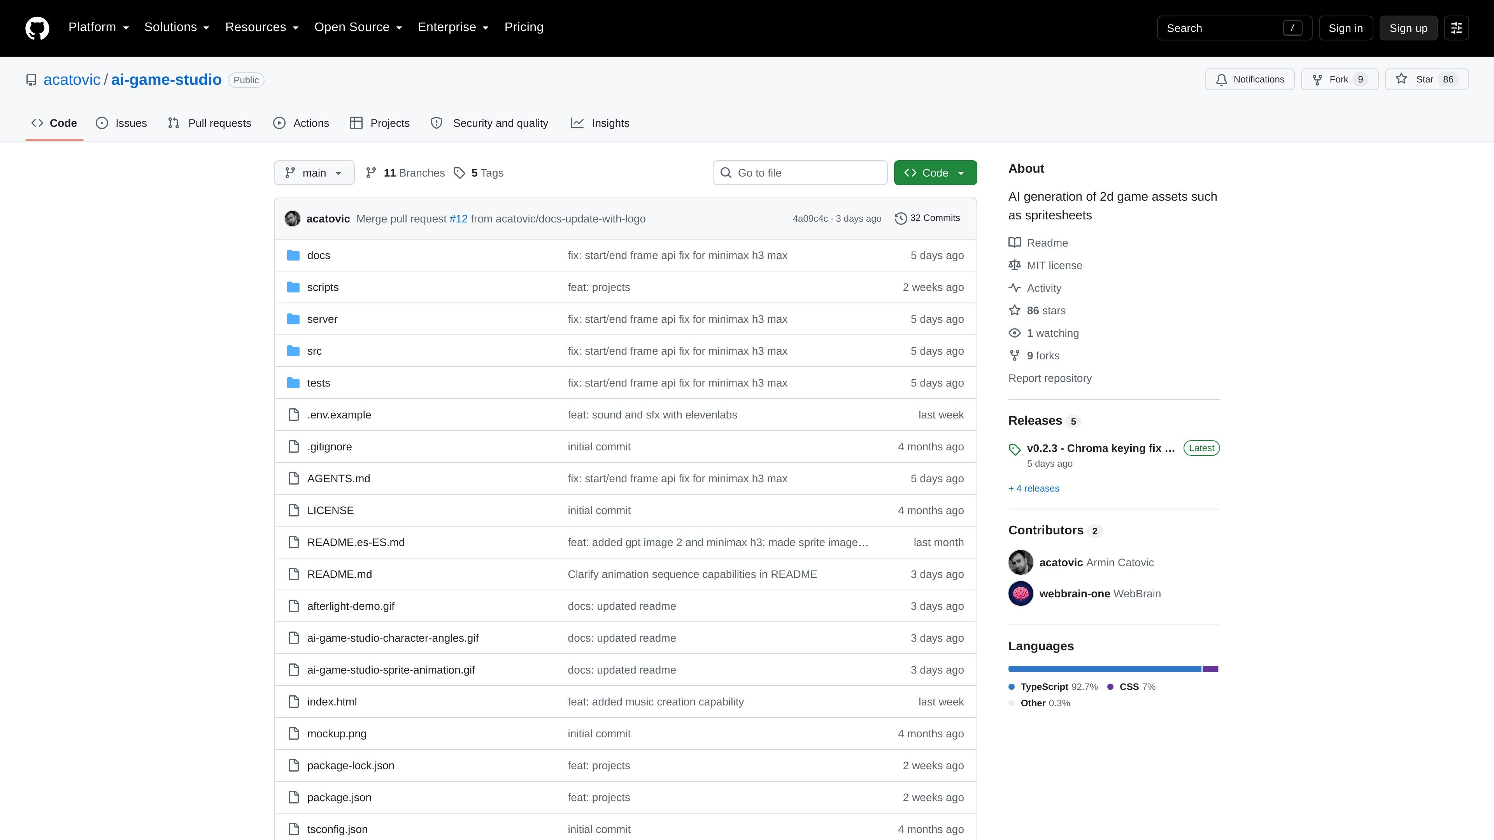Switch to the Pull requests tab
The width and height of the screenshot is (1494, 840).
pos(209,123)
